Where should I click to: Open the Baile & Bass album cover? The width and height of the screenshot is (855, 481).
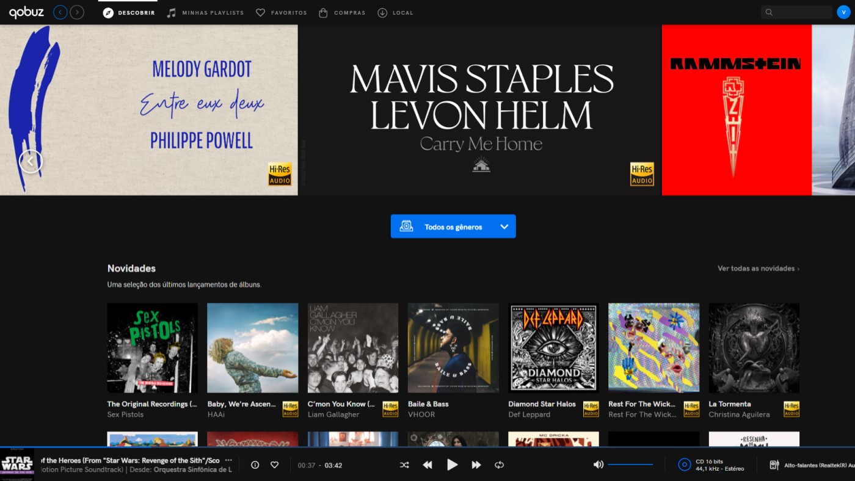point(453,348)
